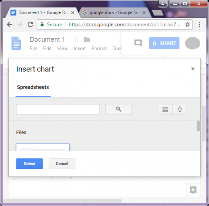Close the Insert chart dialog
Screen dimensions: 209x206
pyautogui.click(x=193, y=69)
